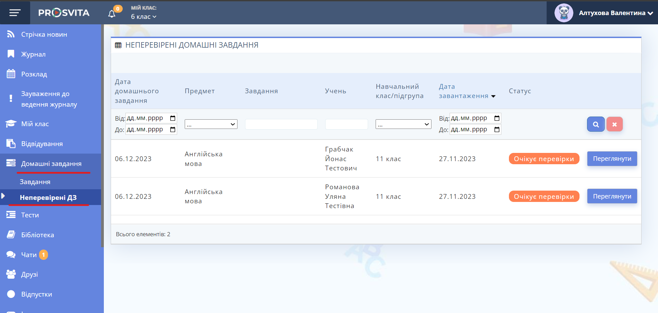
Task: Open the Навчальний клас/підгрупа filter dropdown
Action: 403,124
